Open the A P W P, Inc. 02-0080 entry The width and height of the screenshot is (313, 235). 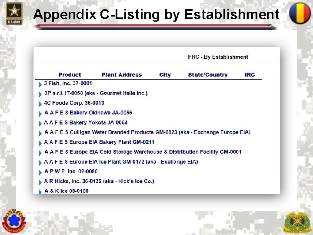[71, 171]
